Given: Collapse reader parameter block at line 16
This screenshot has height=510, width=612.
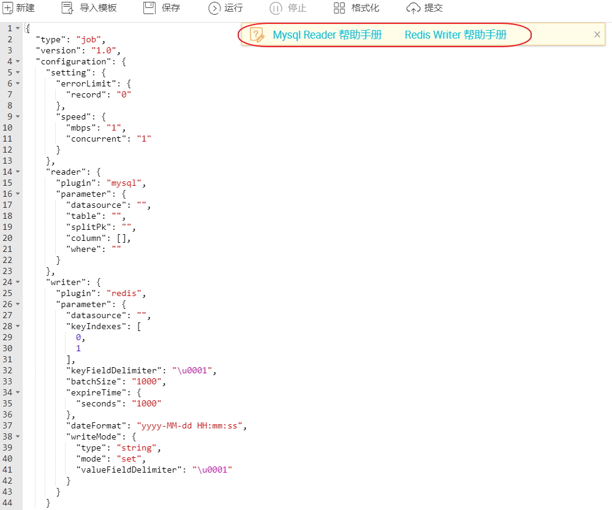Looking at the screenshot, I should (18, 194).
